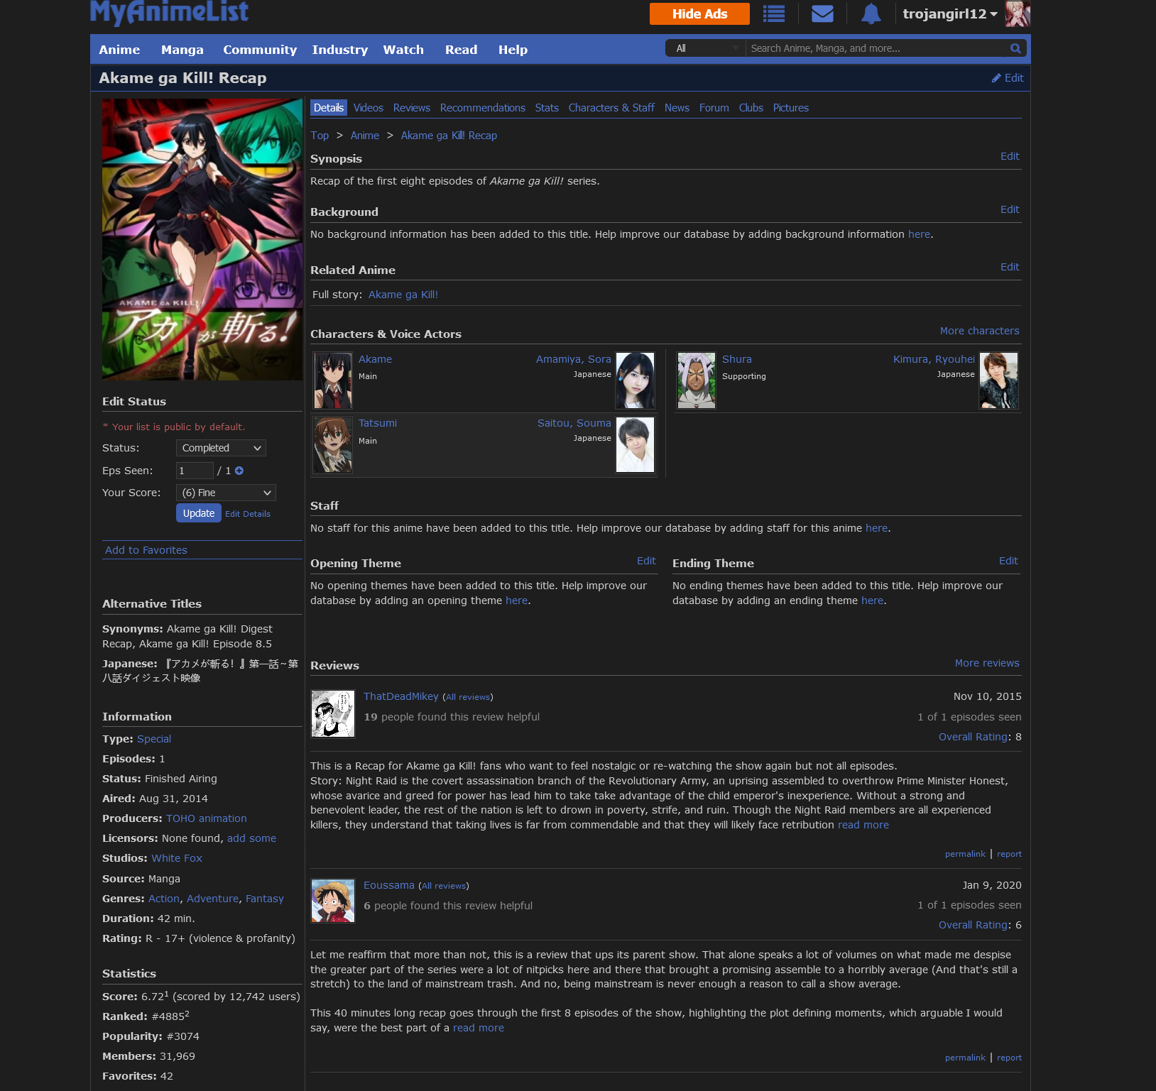The image size is (1156, 1091).
Task: Open the Industry menu
Action: tap(340, 50)
